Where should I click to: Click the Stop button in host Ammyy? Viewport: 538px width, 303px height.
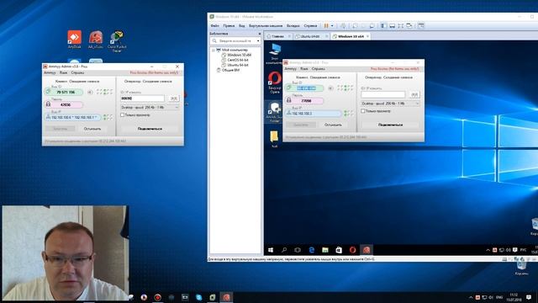[x=92, y=129]
